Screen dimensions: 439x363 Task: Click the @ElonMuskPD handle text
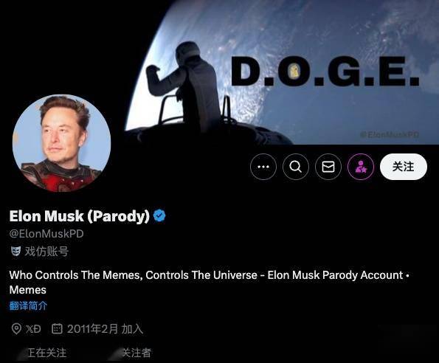pyautogui.click(x=46, y=234)
